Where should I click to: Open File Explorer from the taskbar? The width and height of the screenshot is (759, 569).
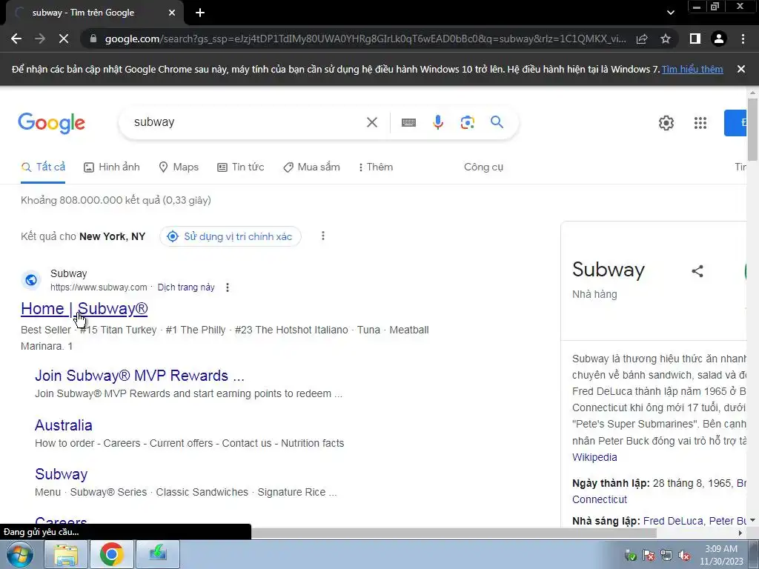pos(65,554)
